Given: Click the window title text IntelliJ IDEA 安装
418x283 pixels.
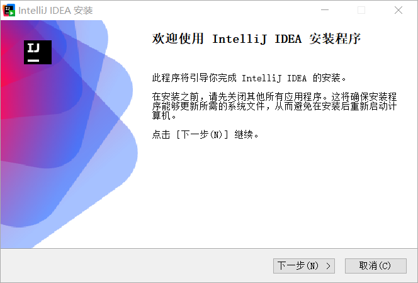Looking at the screenshot, I should pos(55,11).
